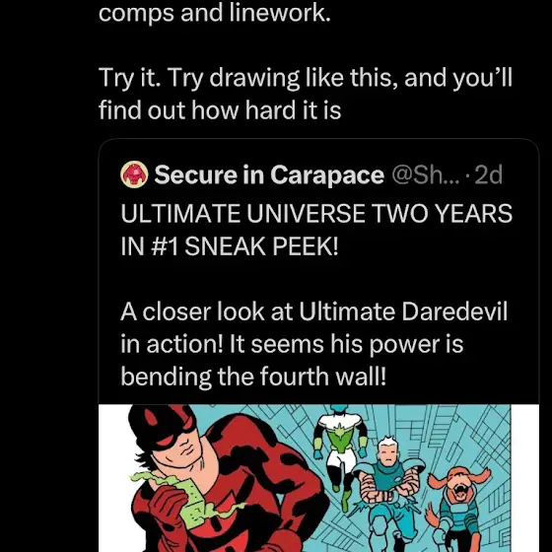Viewport: 552px width, 552px height.
Task: Click the Try it. Try drawing like this sentence
Action: click(x=306, y=78)
